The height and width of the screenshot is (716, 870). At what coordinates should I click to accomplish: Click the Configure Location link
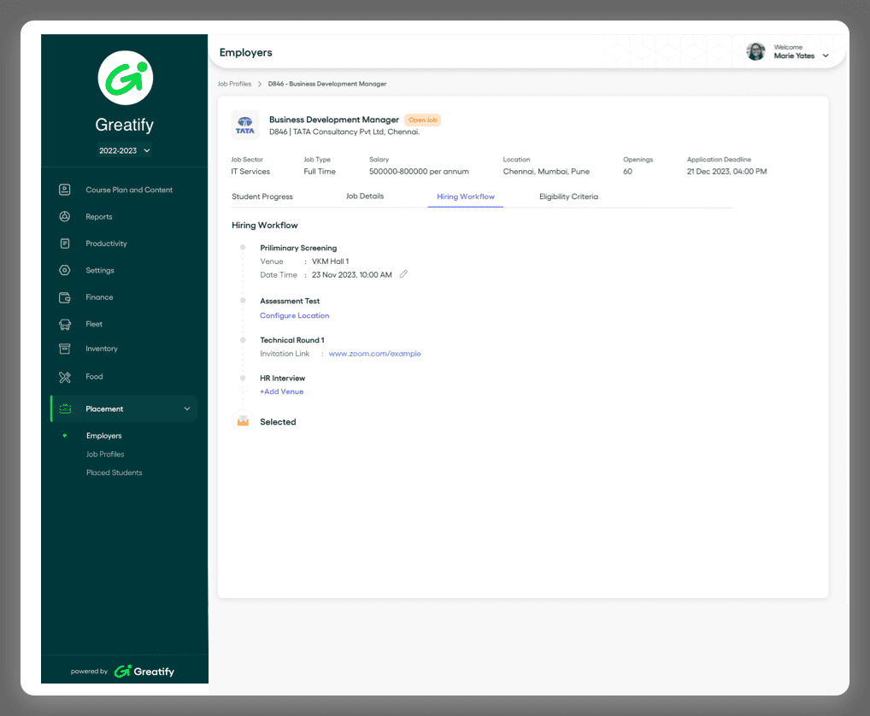[x=294, y=316]
